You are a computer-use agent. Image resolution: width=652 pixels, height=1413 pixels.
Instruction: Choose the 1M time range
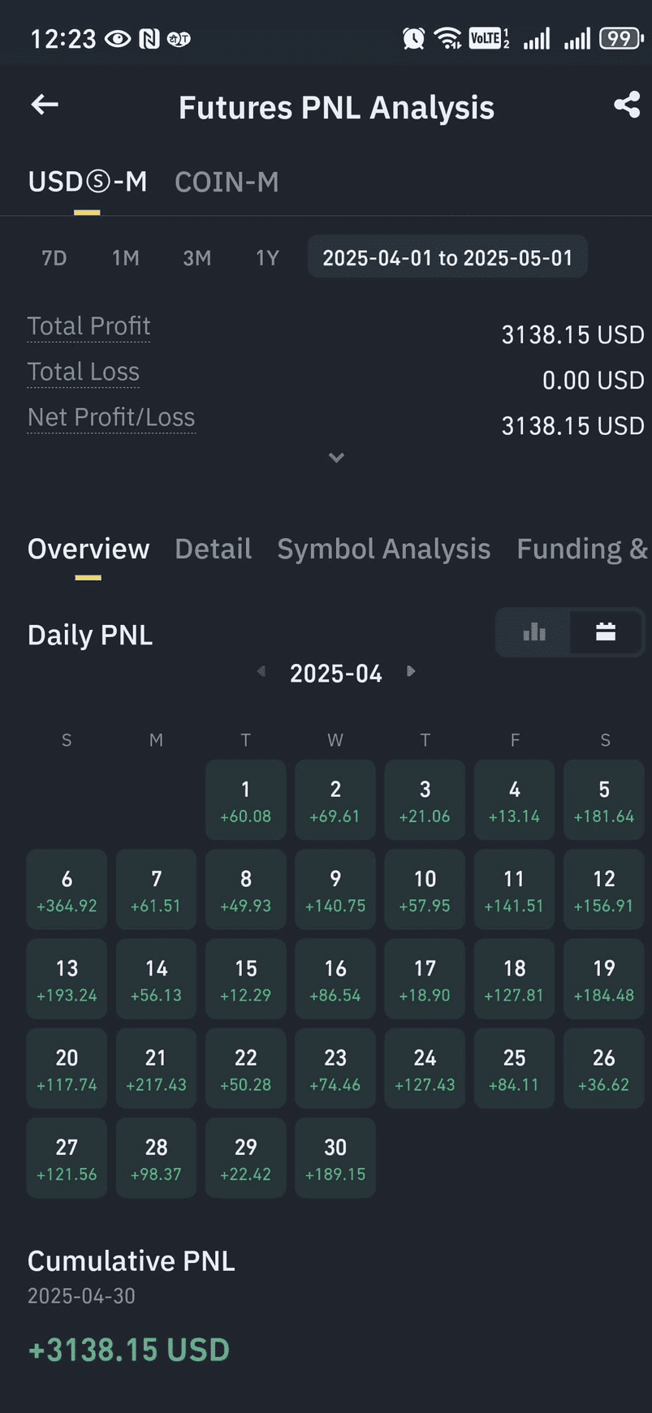click(126, 258)
